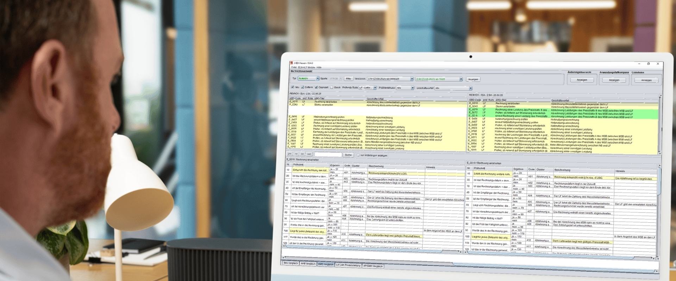Click Anzeigen next to the version dropdowns
The height and width of the screenshot is (281, 676).
pos(473,79)
